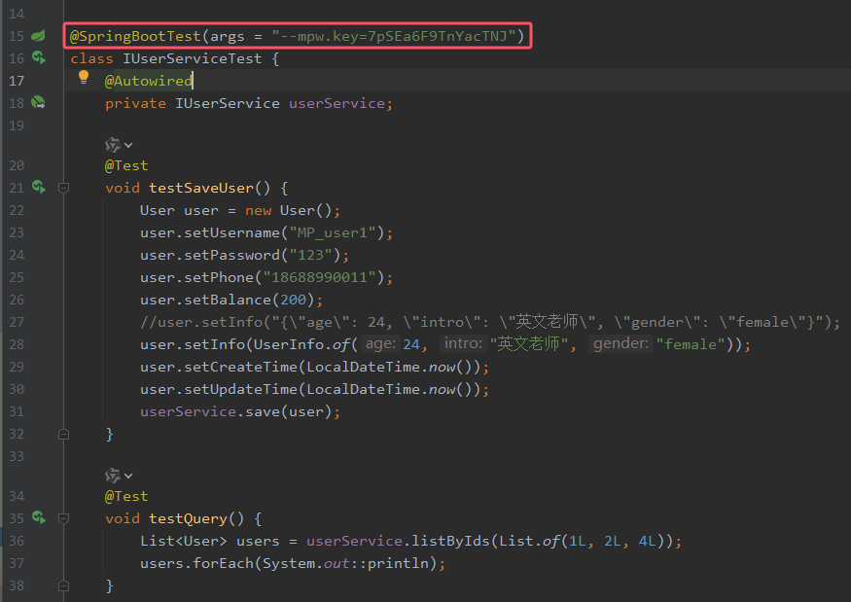Click the testSaveUser method name
The width and height of the screenshot is (851, 602).
pyautogui.click(x=201, y=188)
